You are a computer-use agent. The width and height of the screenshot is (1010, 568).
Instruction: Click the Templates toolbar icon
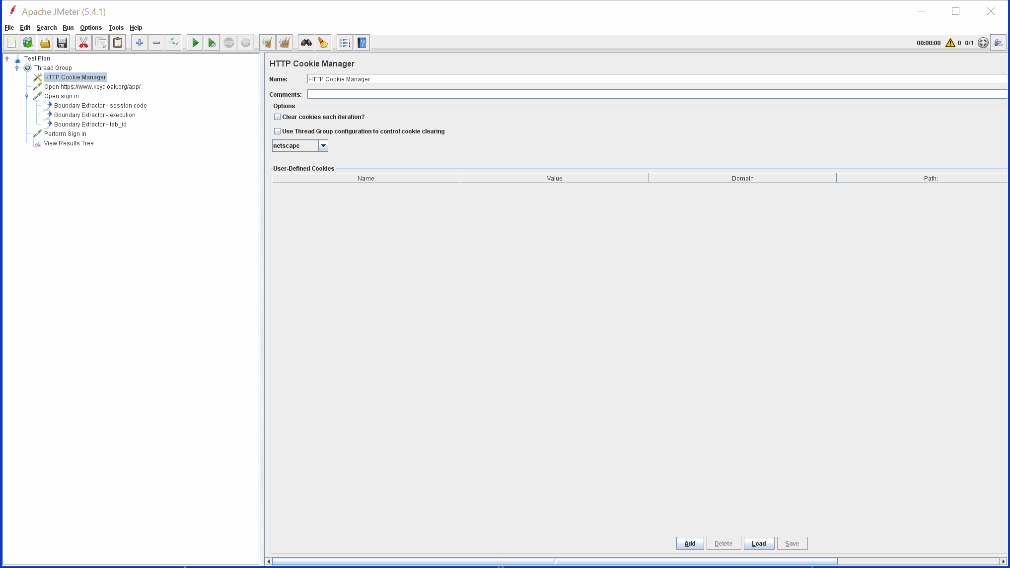[28, 42]
